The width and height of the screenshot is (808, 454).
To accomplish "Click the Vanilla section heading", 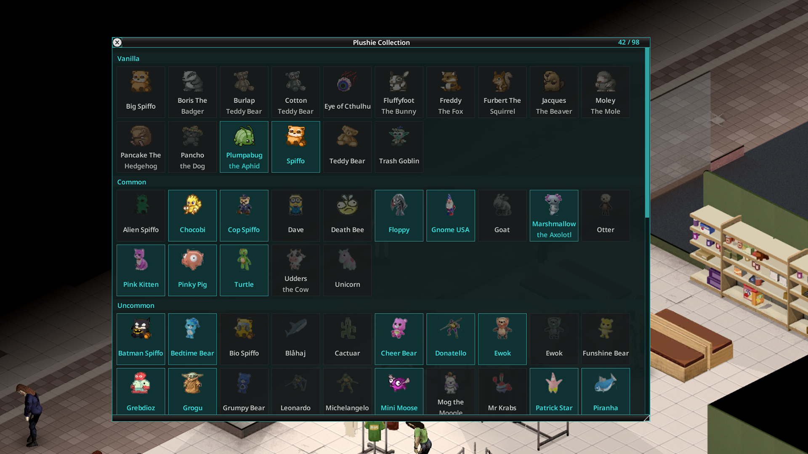I will pos(128,58).
